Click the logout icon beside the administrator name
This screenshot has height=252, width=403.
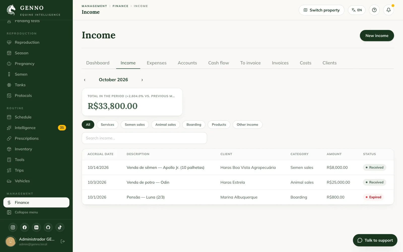pyautogui.click(x=63, y=241)
